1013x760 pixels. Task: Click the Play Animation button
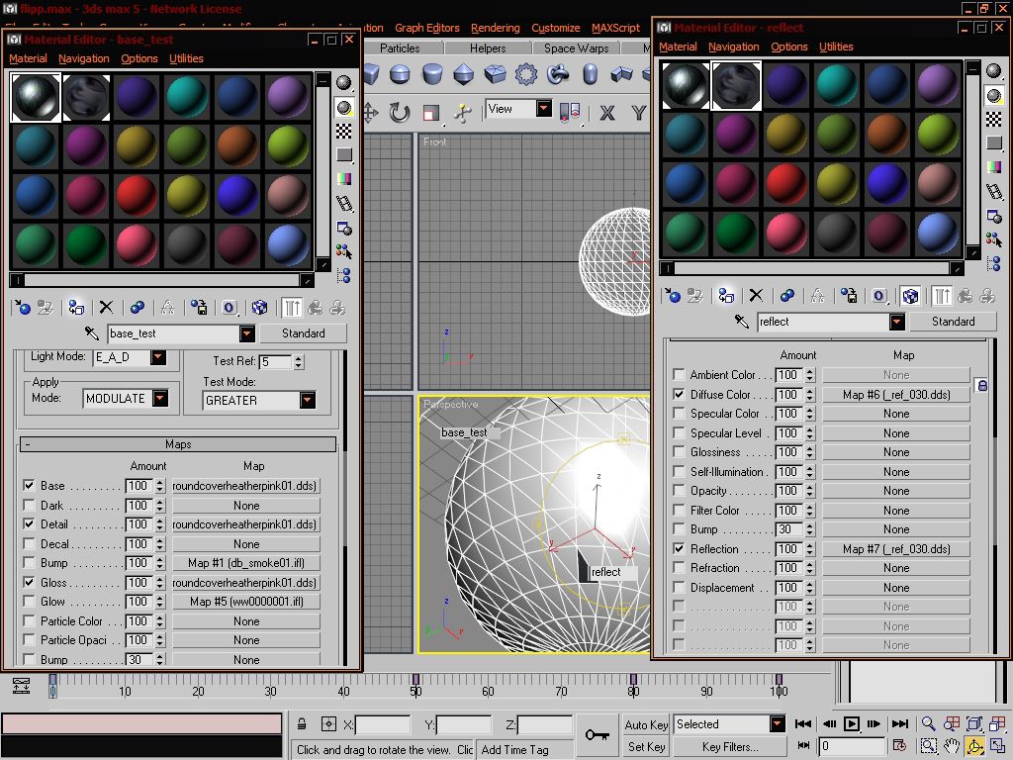(852, 723)
